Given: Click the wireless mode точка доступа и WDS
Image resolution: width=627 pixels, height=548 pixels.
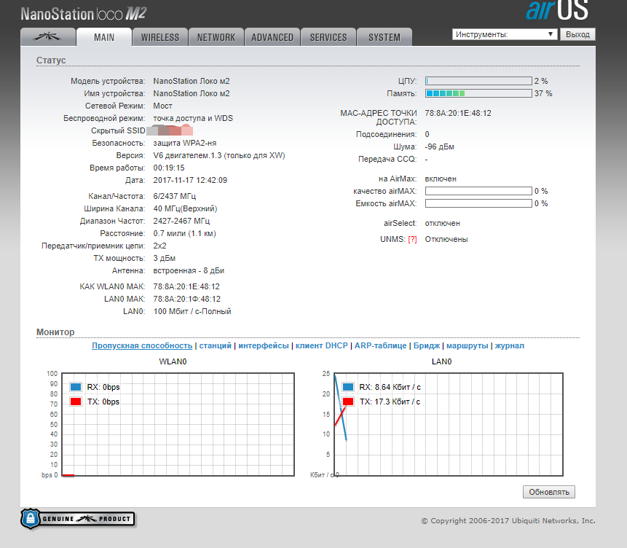Looking at the screenshot, I should [193, 119].
